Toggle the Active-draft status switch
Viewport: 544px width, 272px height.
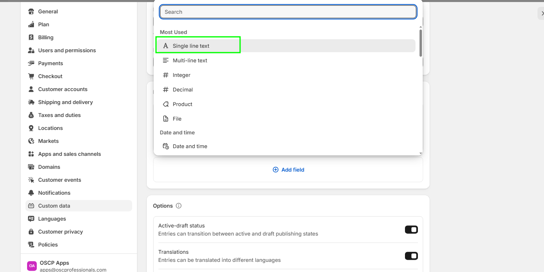click(x=411, y=230)
